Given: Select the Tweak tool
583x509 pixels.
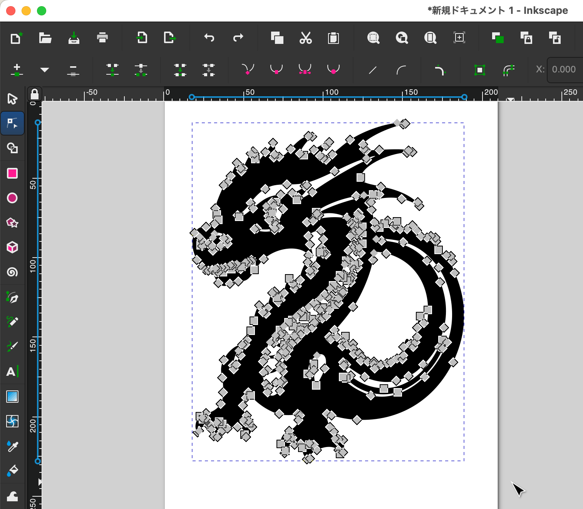Looking at the screenshot, I should pos(12,496).
